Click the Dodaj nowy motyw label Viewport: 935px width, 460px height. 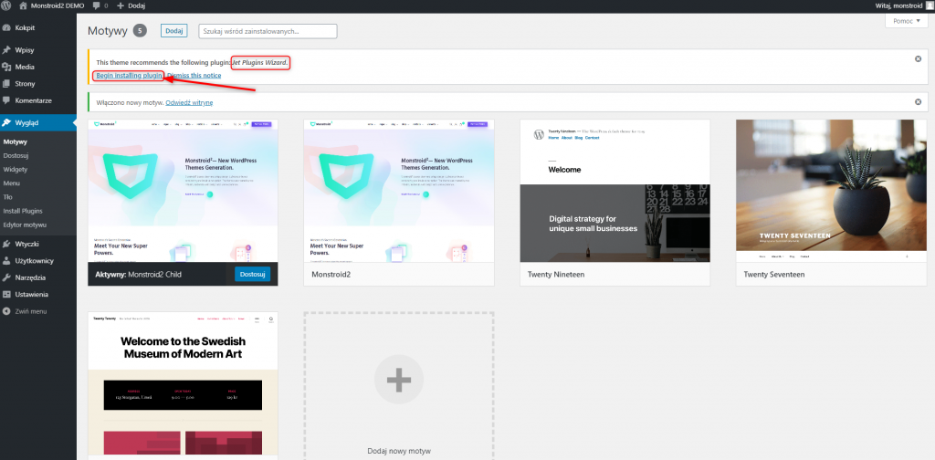coord(399,451)
